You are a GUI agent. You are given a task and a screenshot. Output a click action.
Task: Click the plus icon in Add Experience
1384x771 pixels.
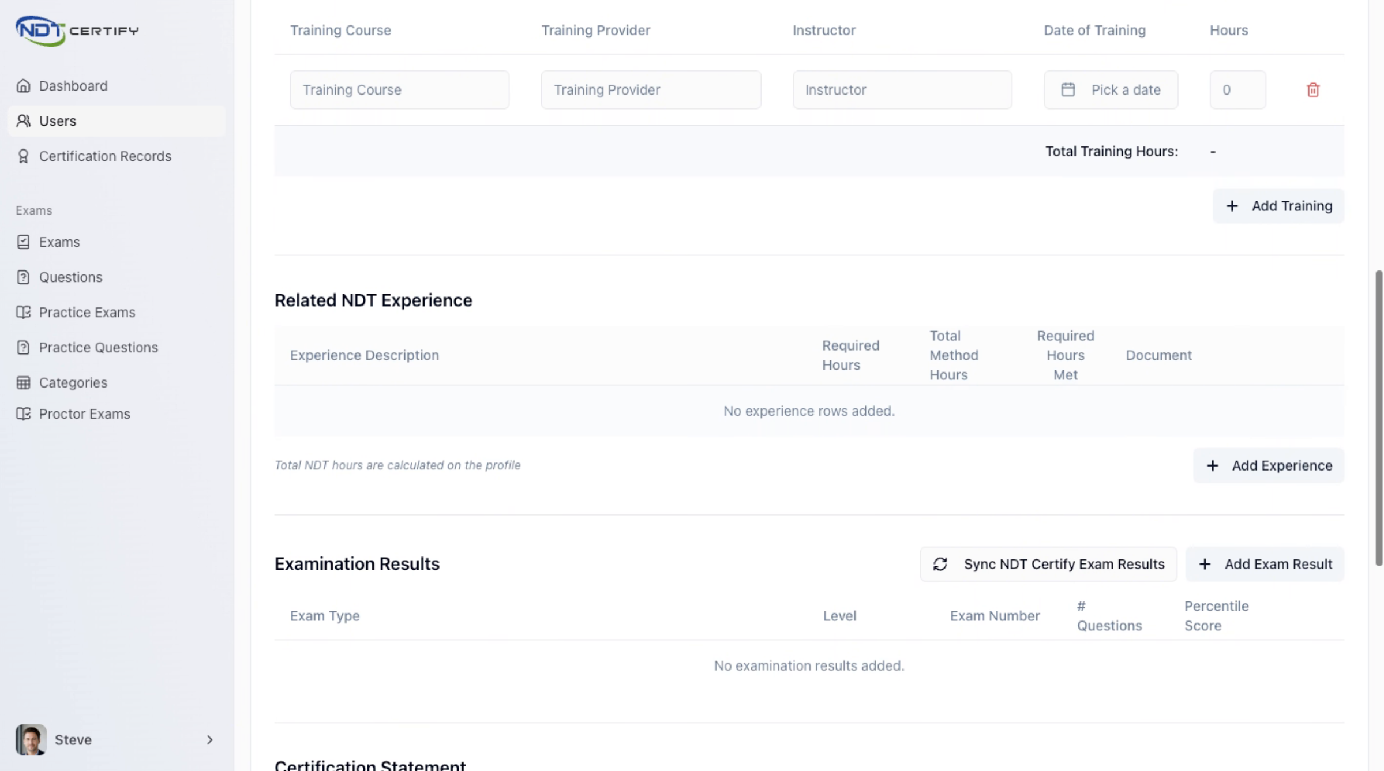point(1212,465)
